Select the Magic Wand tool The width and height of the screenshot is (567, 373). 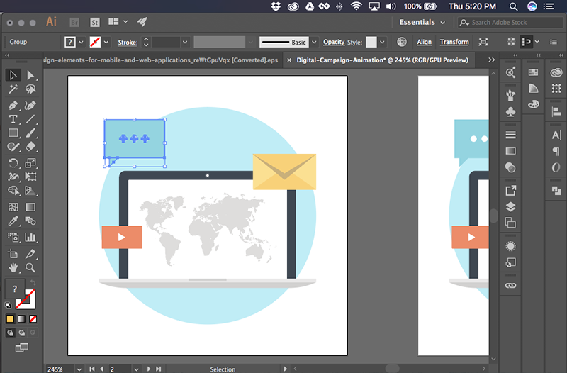pos(13,89)
